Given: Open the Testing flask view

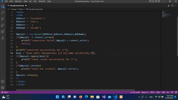Looking at the screenshot, I should coord(3,38).
